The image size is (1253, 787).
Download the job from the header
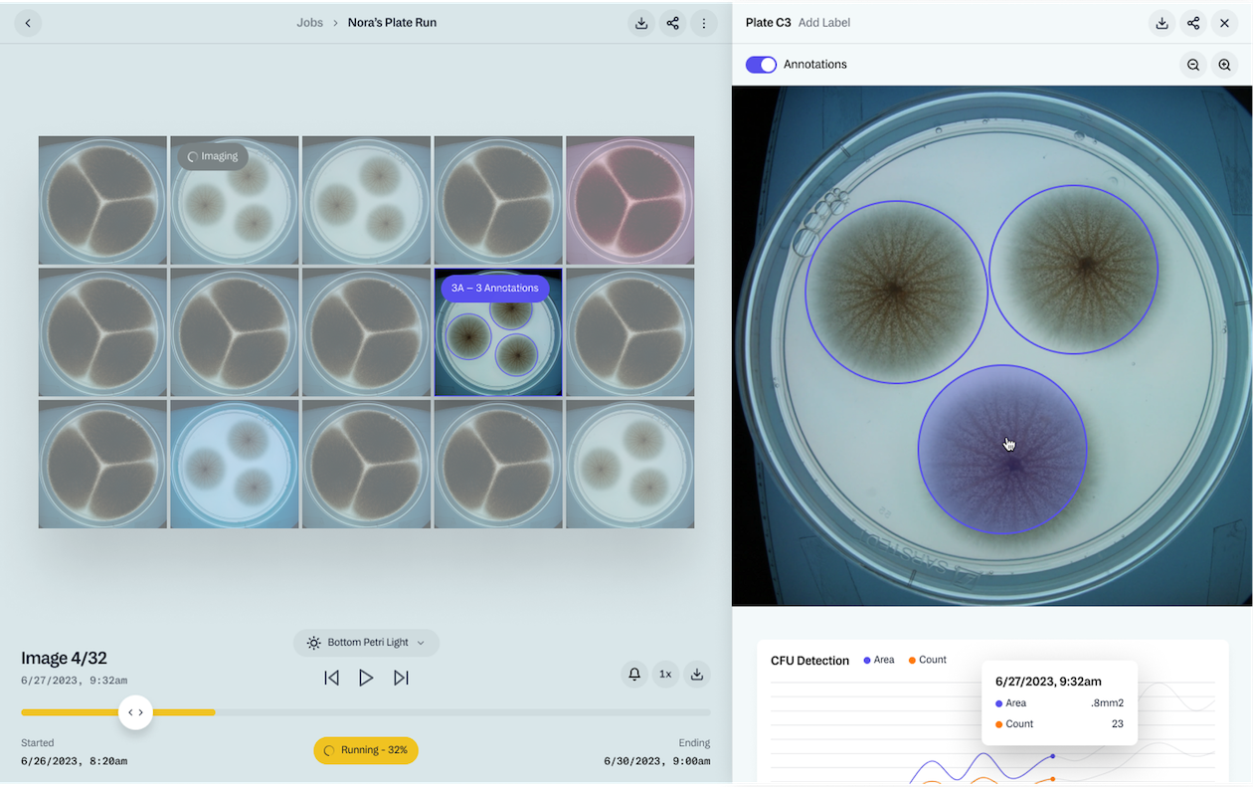(641, 23)
